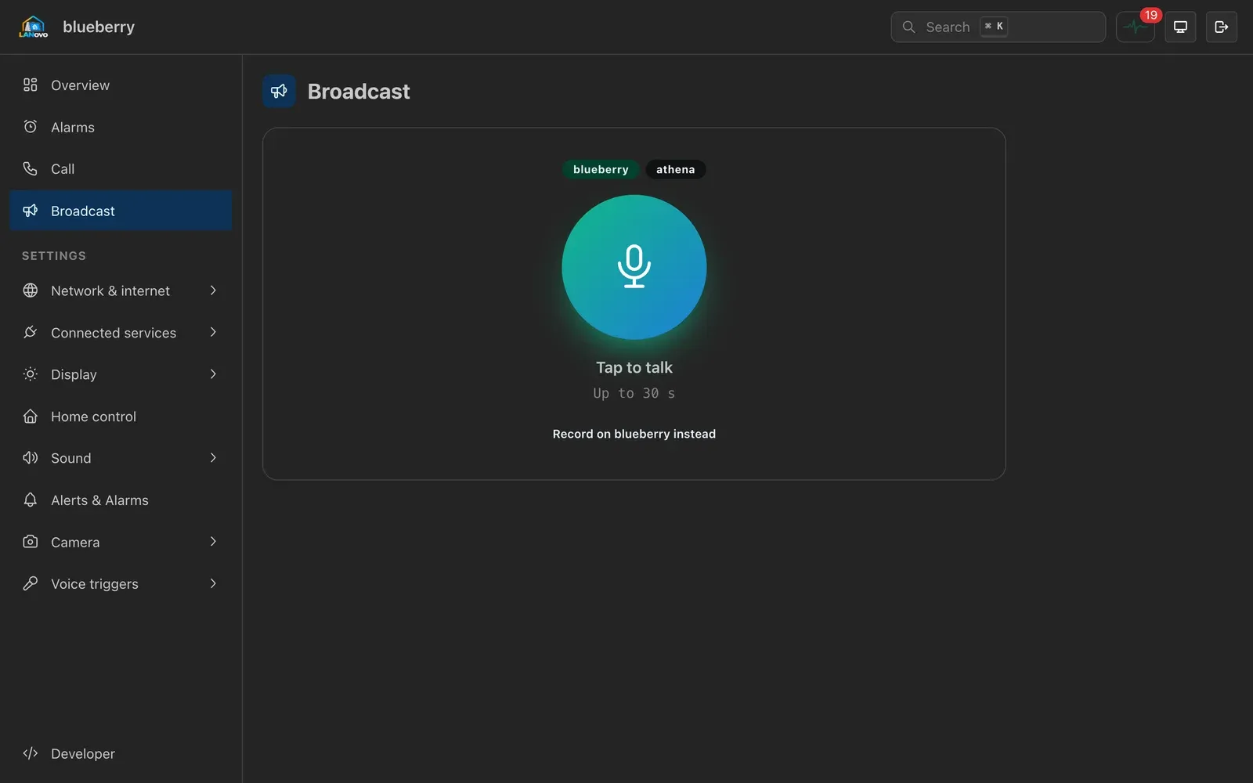Click the Voice triggers key icon

pos(31,583)
